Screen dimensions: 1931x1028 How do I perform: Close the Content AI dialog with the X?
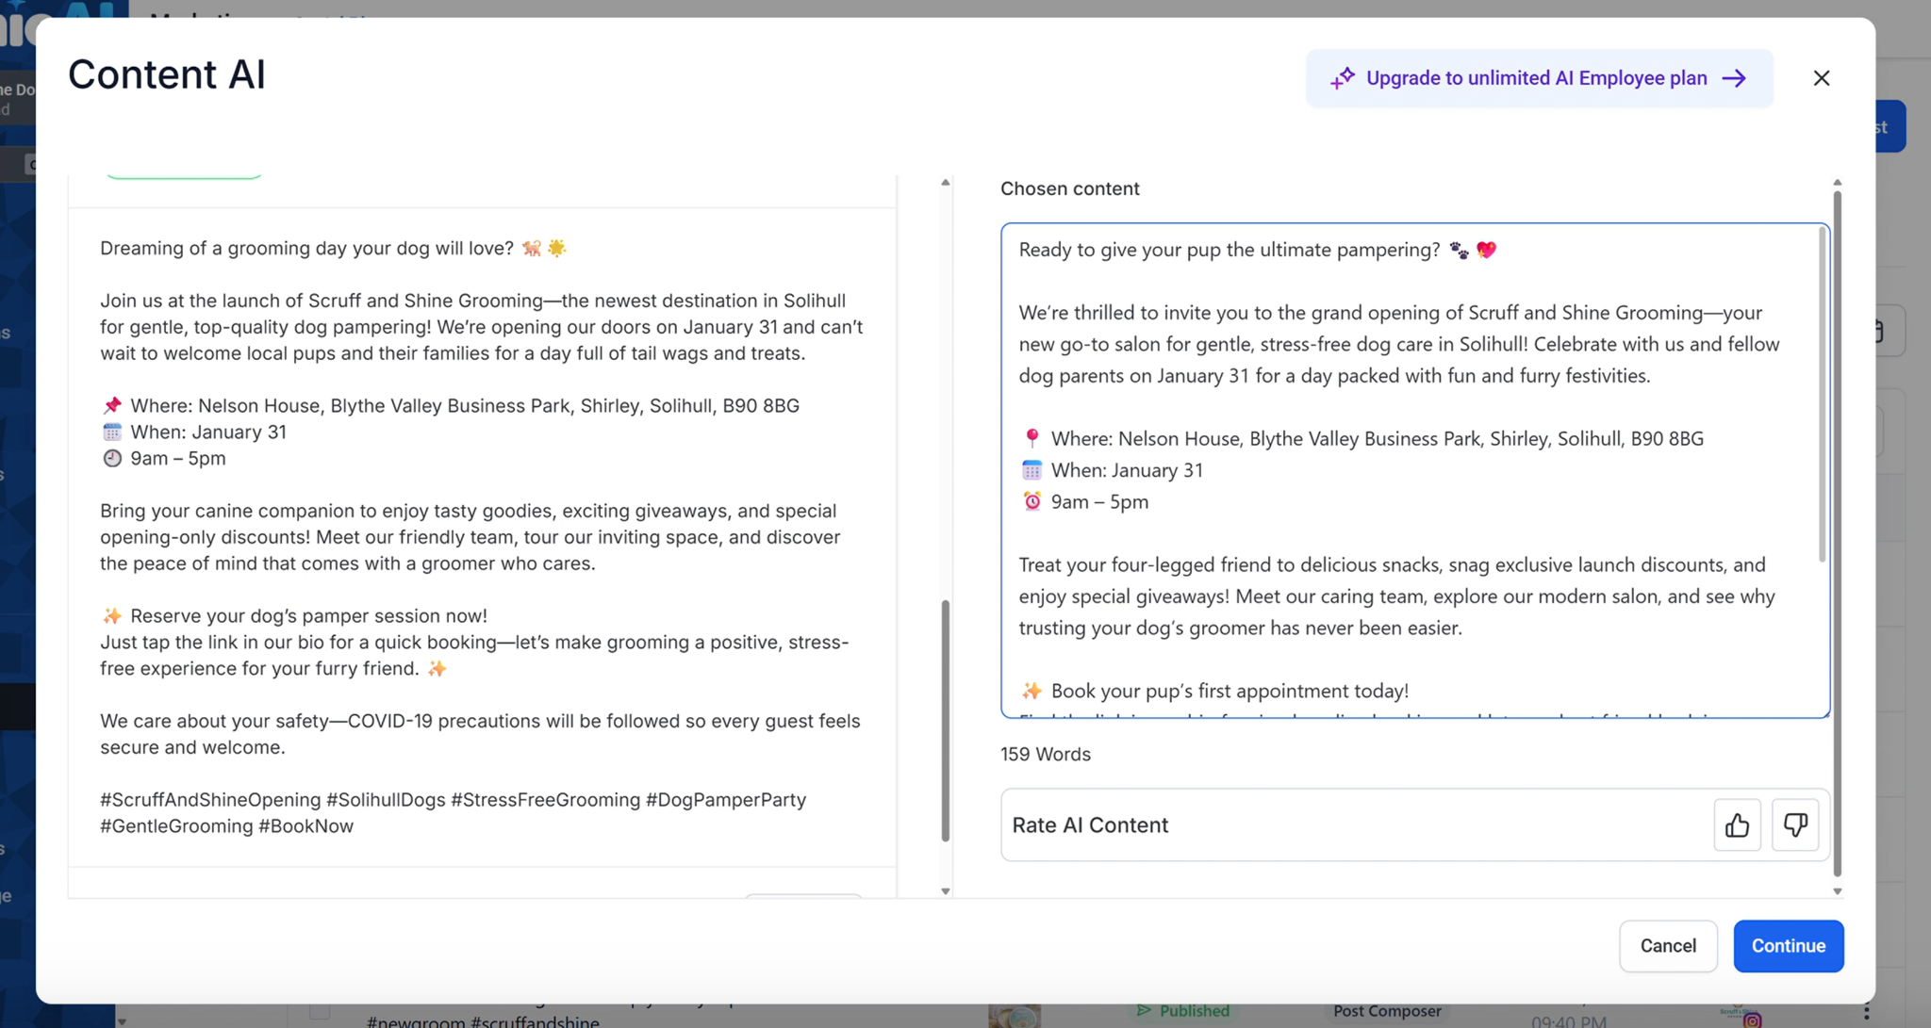(x=1820, y=77)
